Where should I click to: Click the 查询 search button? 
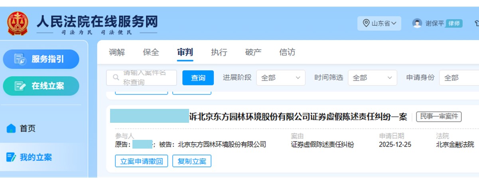(198, 78)
